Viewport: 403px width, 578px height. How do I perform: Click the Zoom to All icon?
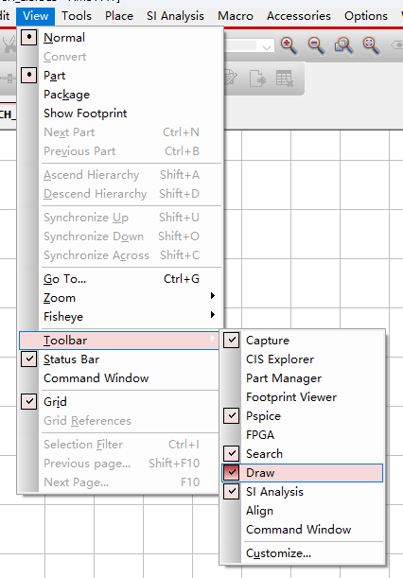(371, 45)
